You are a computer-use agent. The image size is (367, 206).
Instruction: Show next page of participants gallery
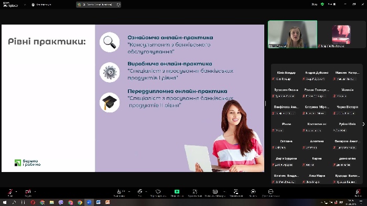363,124
